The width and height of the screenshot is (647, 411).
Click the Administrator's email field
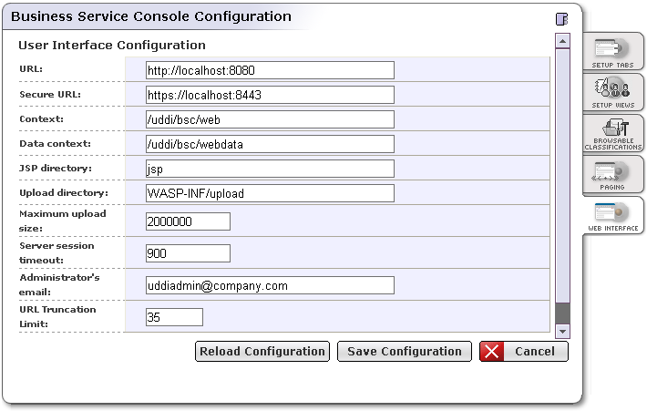(270, 285)
